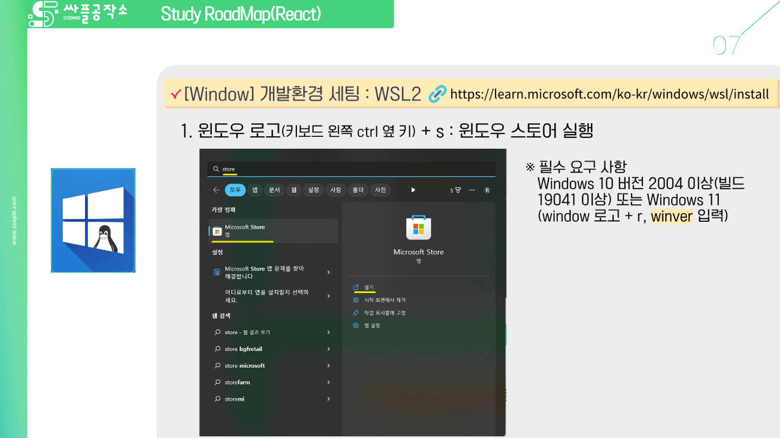Select the 웹 (Web) filter tab
Image resolution: width=780 pixels, height=438 pixels.
(x=293, y=190)
